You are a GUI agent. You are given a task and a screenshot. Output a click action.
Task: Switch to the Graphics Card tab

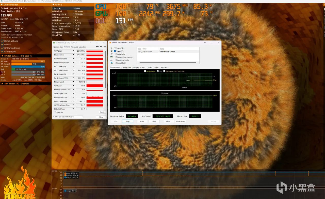coord(58,47)
